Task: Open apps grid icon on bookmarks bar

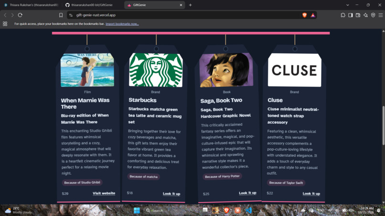Action: point(5,24)
